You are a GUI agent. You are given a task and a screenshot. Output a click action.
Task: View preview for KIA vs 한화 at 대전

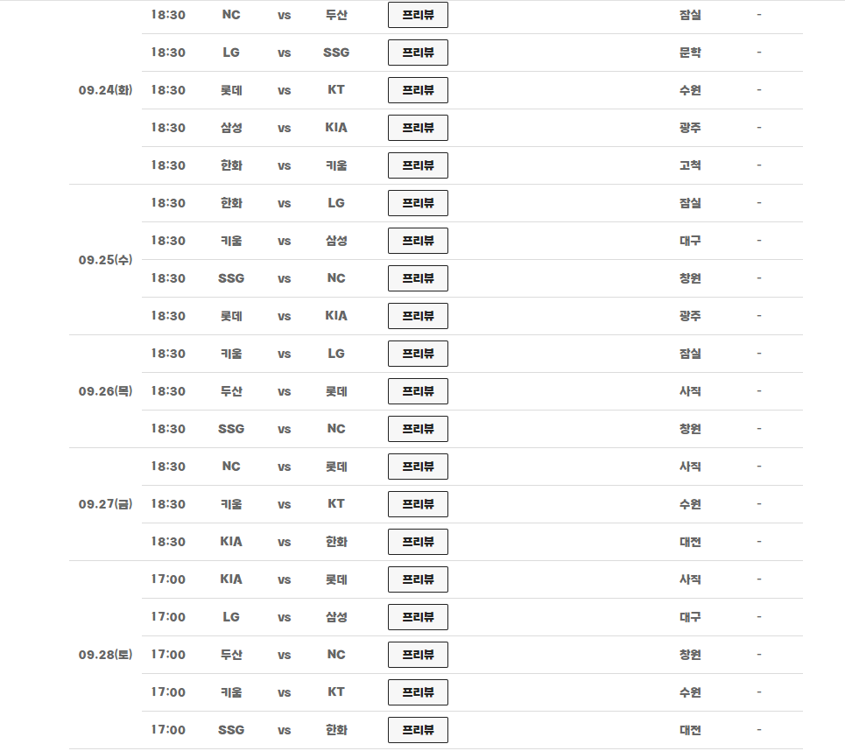418,542
